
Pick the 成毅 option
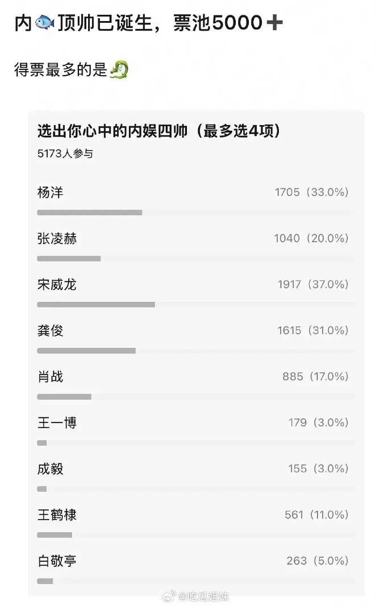pos(196,478)
